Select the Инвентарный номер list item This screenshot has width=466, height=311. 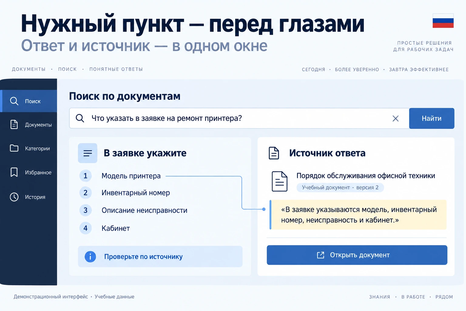point(136,193)
